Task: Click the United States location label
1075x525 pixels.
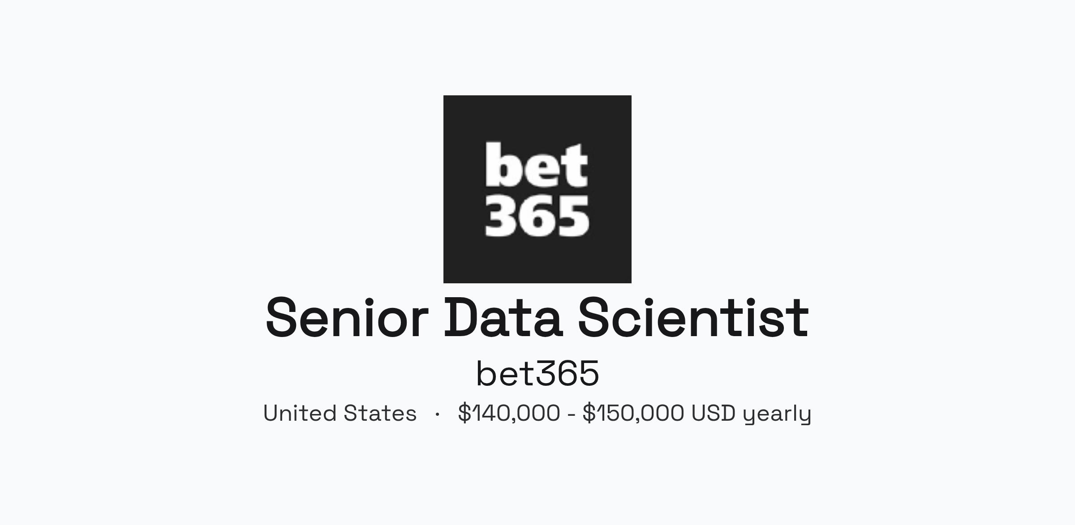Action: (x=340, y=413)
